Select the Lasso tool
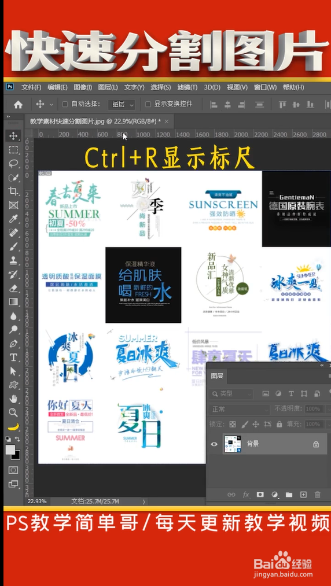The height and width of the screenshot is (586, 331). point(13,164)
